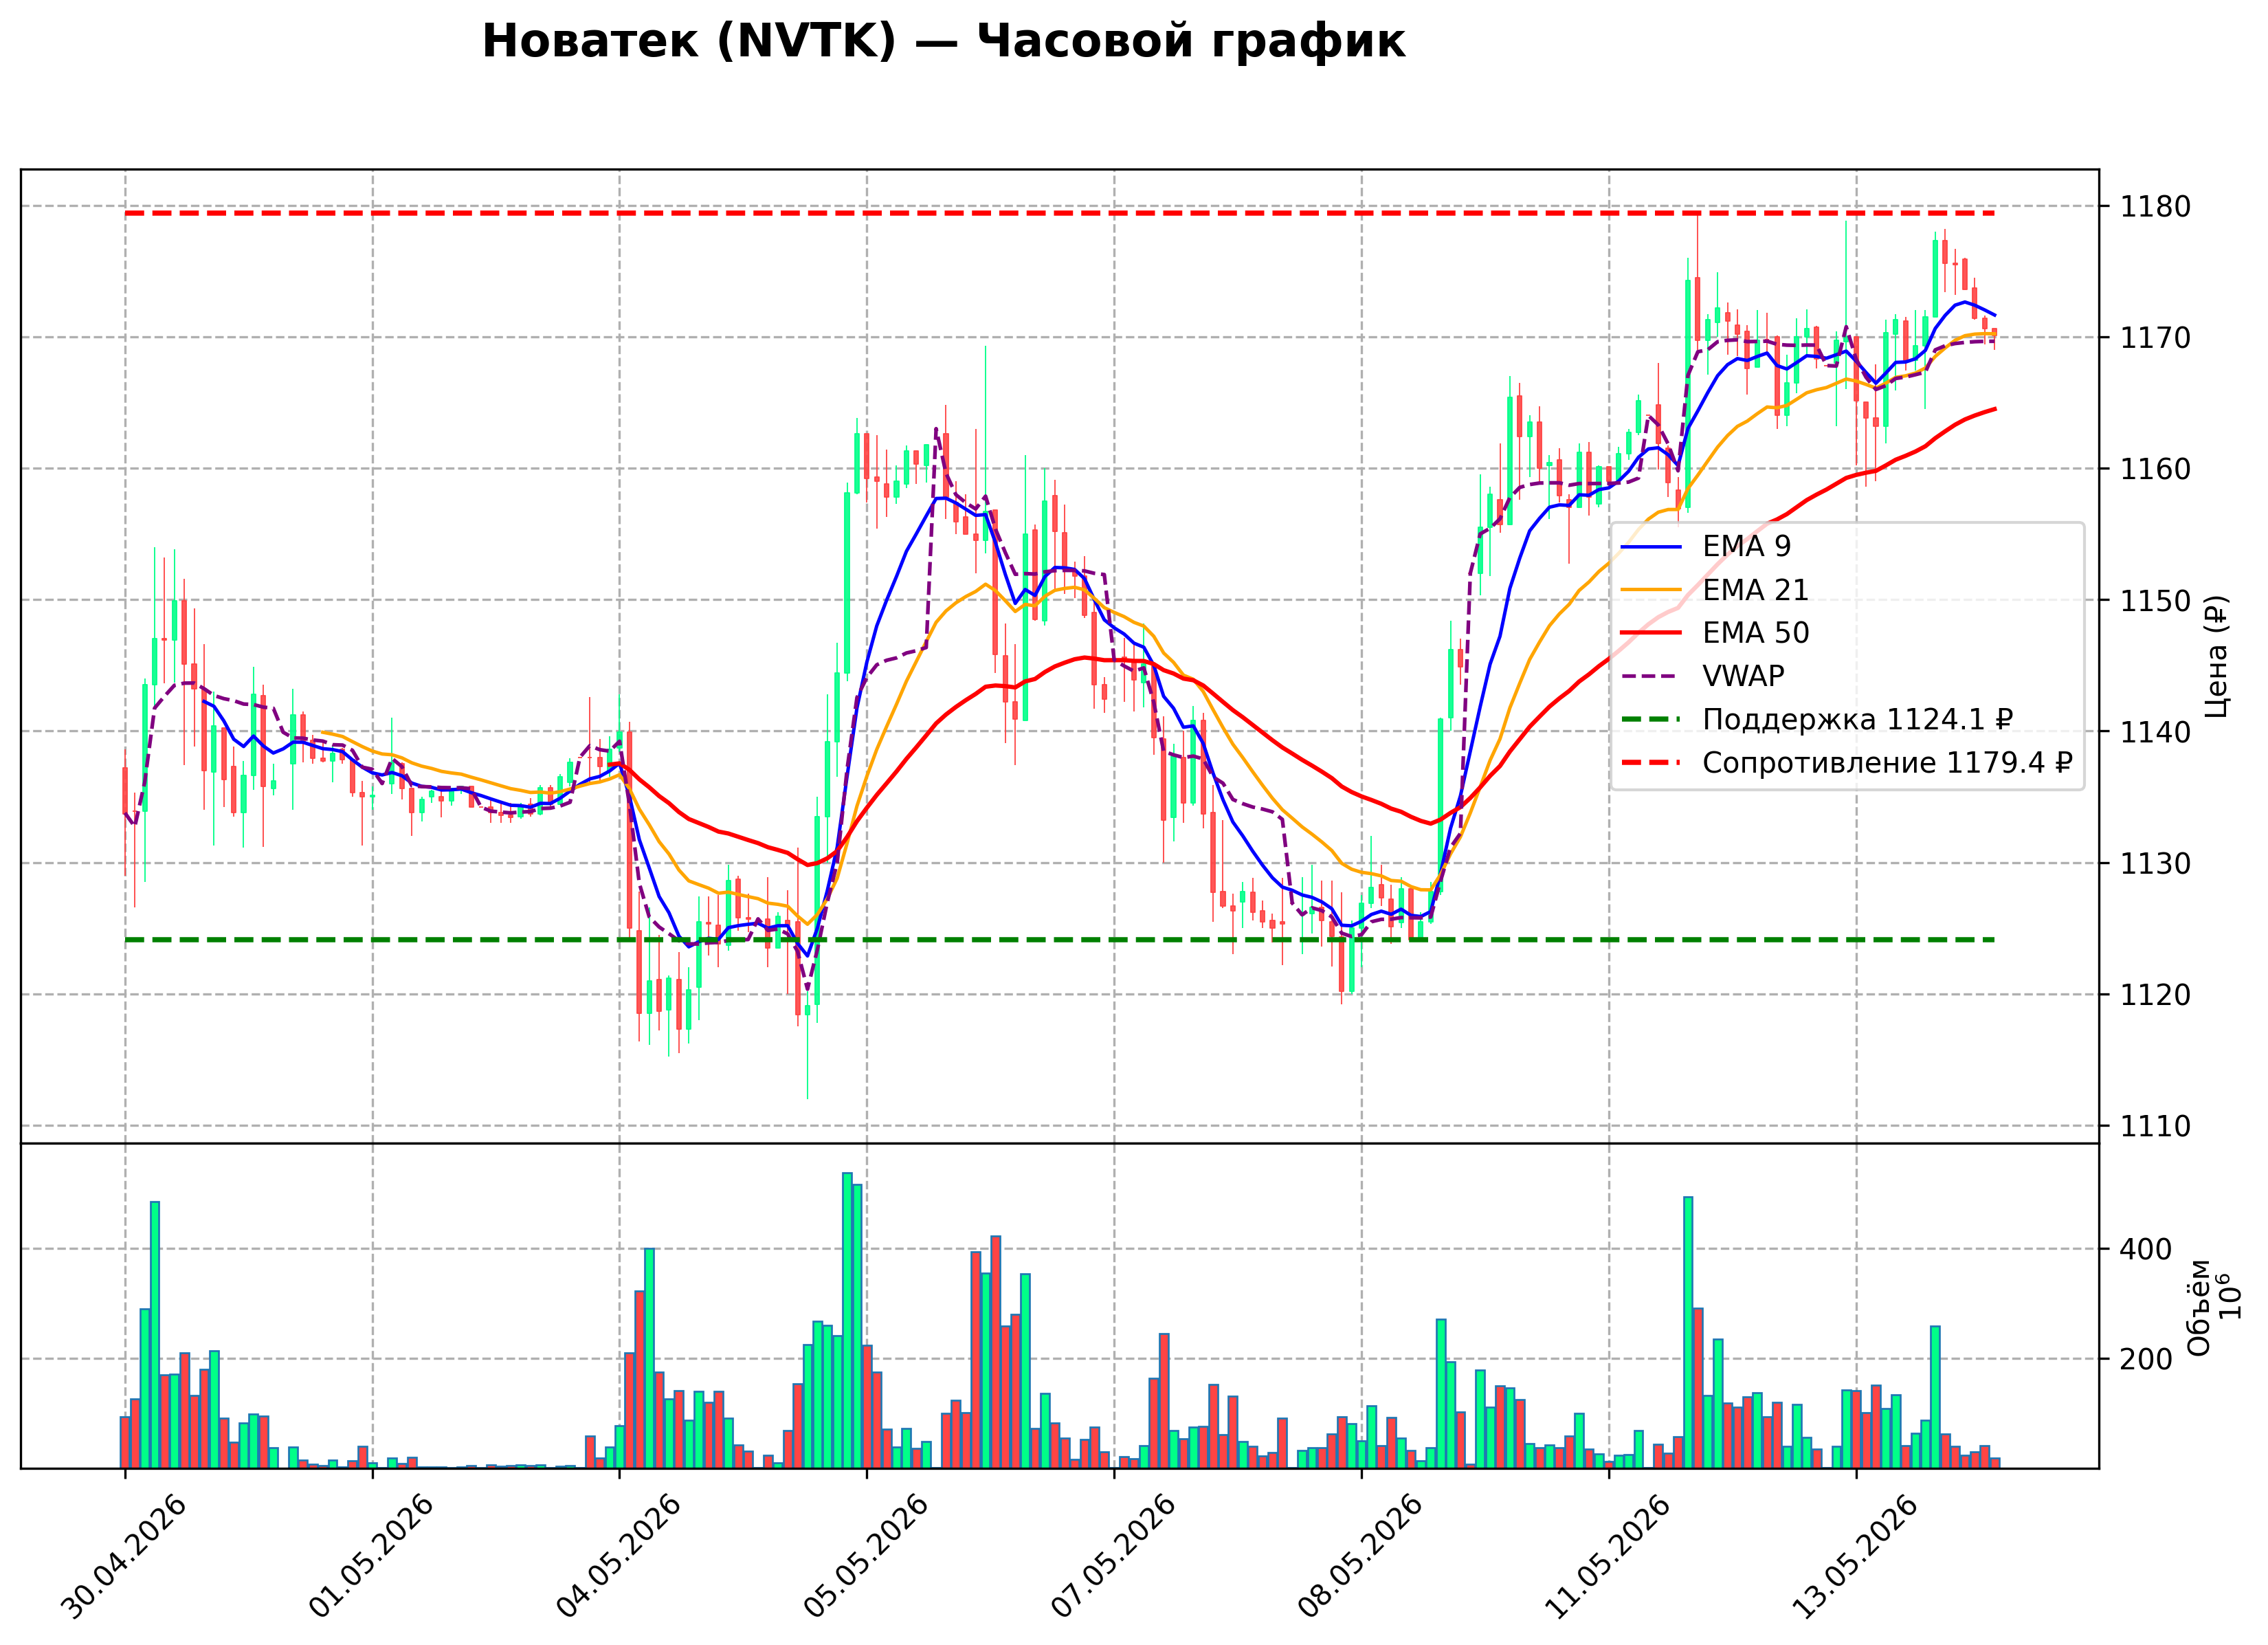Click the Объём axis title

2199,1307
